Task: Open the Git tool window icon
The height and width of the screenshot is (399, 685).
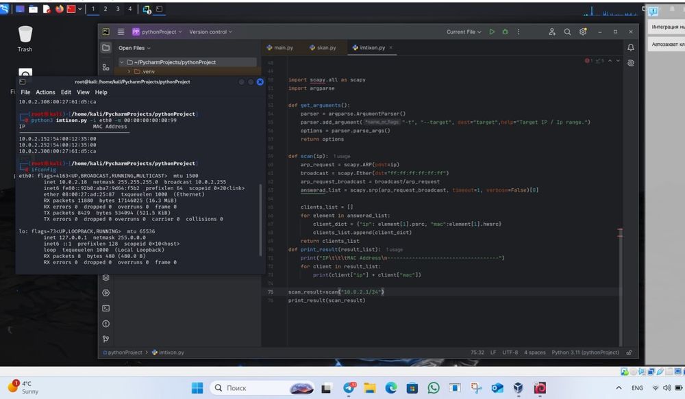Action: coord(105,338)
